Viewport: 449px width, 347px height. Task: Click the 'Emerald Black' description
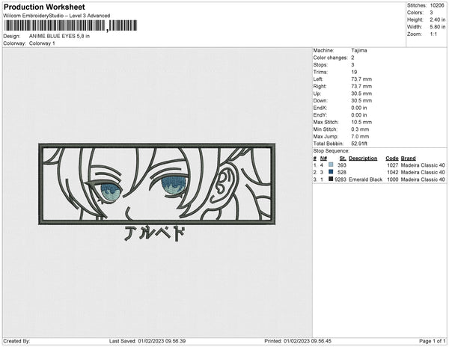coord(366,179)
